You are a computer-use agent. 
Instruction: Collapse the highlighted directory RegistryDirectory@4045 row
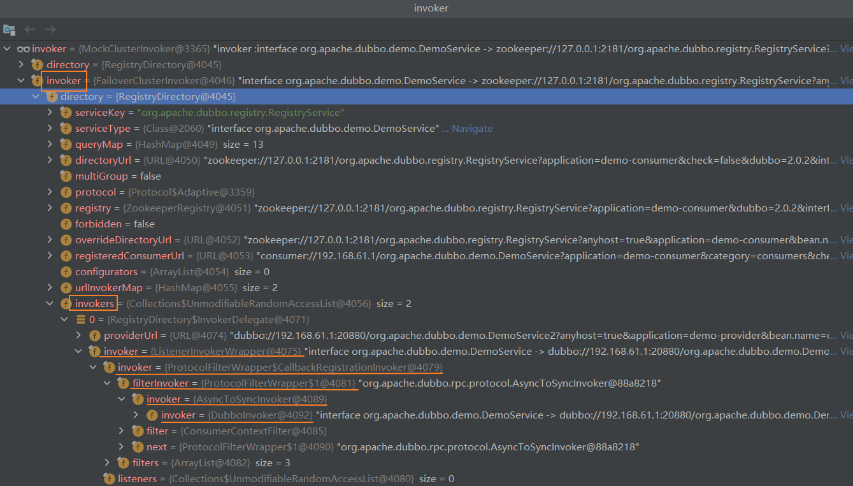click(36, 97)
